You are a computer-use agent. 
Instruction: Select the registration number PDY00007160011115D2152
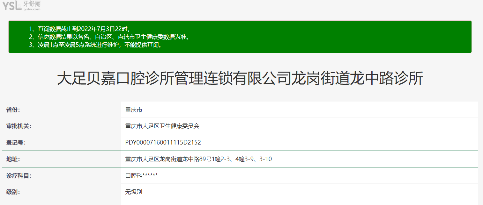coord(163,143)
